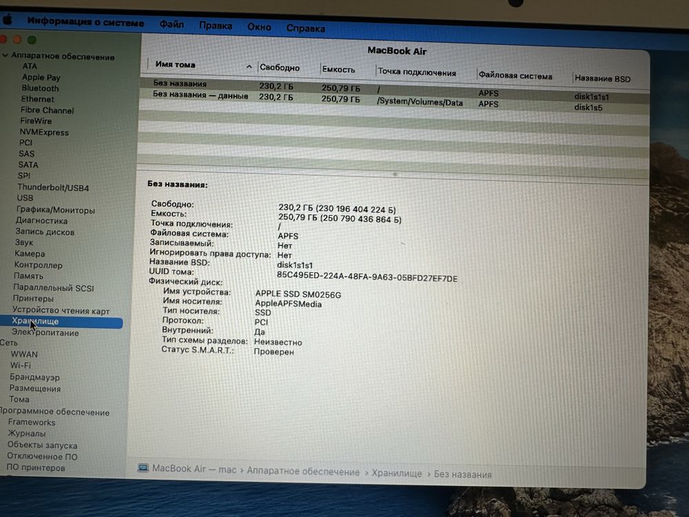Select Apple Pay in sidebar
The height and width of the screenshot is (517, 689).
pyautogui.click(x=41, y=77)
